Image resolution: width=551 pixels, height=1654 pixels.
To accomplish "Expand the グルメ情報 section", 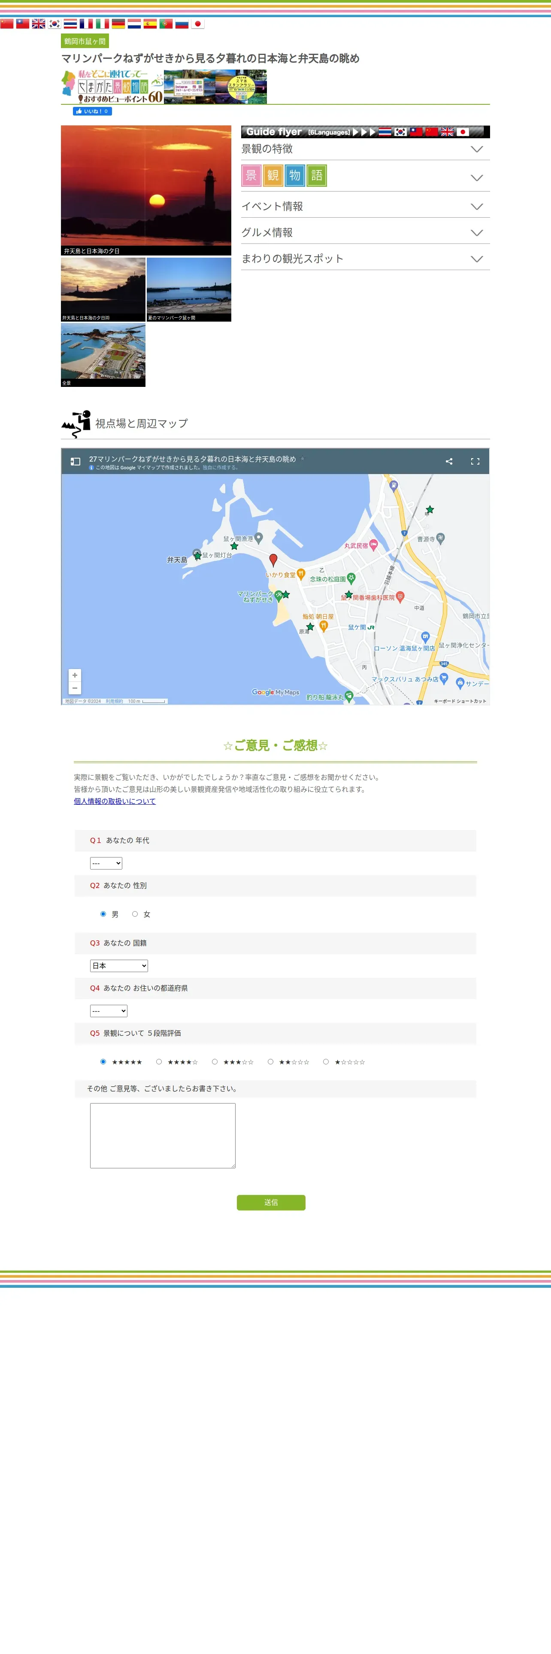I will (366, 232).
